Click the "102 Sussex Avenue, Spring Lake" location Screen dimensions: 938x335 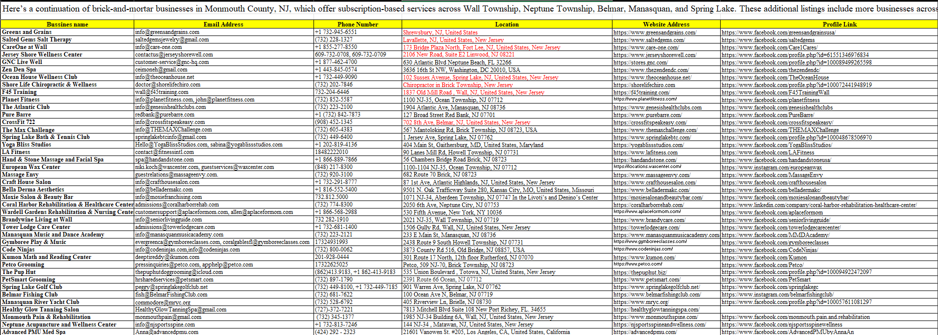pyautogui.click(x=481, y=77)
